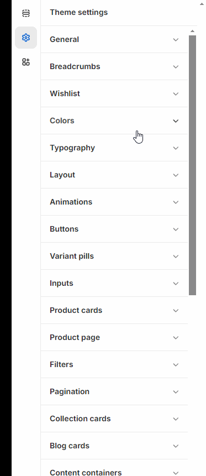The image size is (206, 476).
Task: Click the settings panel scrollbar thumb
Action: pos(192,165)
